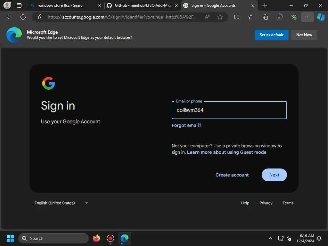Open the Downloads panel
The height and width of the screenshot is (246, 328).
click(279, 17)
